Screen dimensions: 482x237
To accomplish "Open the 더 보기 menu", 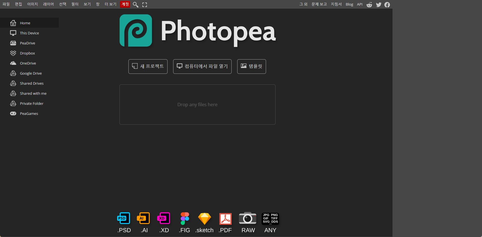I will point(110,4).
